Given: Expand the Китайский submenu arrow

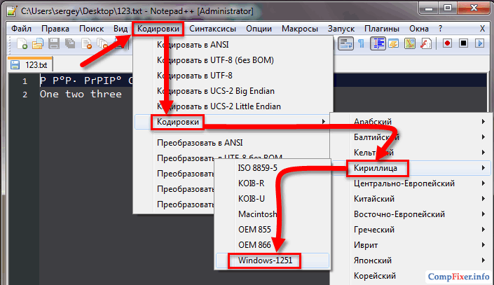Looking at the screenshot, I should [483, 199].
